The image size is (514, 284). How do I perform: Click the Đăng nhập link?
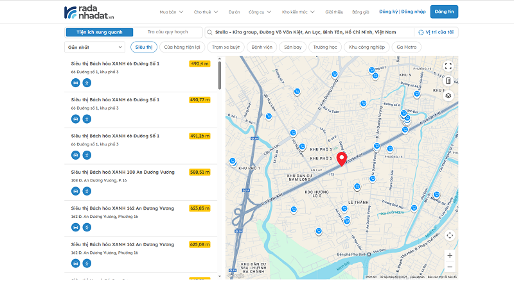coord(413,12)
